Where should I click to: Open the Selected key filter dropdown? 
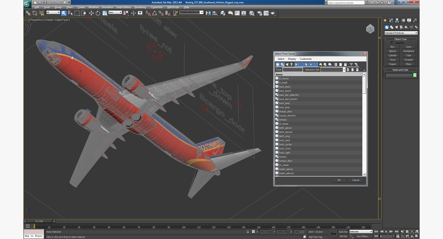pyautogui.click(x=361, y=232)
